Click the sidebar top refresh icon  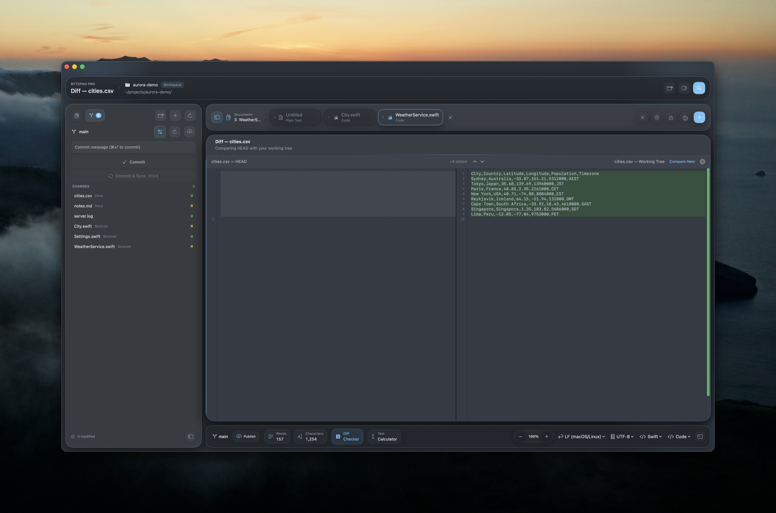pos(190,115)
